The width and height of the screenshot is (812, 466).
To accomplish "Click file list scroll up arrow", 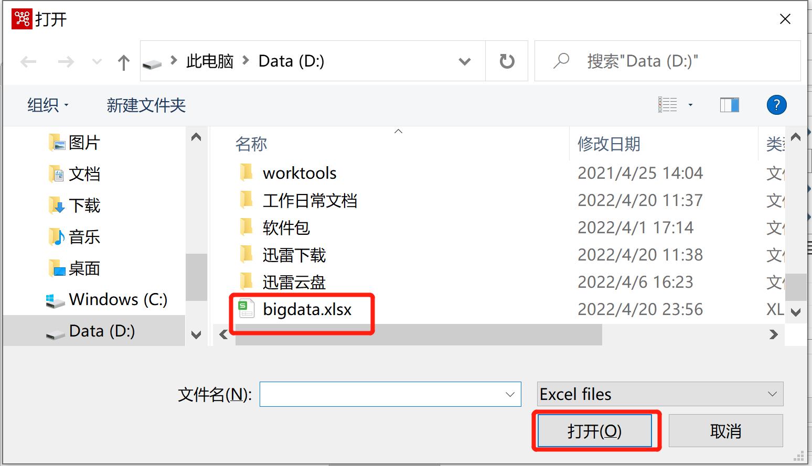I will pos(796,137).
